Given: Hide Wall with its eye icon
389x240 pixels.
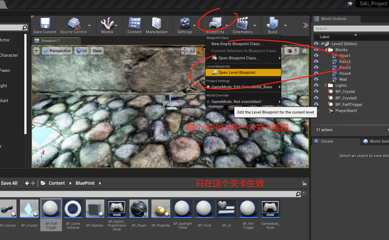Looking at the screenshot, I should pyautogui.click(x=316, y=79).
